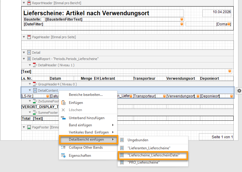Click the Detail band icon
This screenshot has height=172, width=242.
[x=29, y=53]
